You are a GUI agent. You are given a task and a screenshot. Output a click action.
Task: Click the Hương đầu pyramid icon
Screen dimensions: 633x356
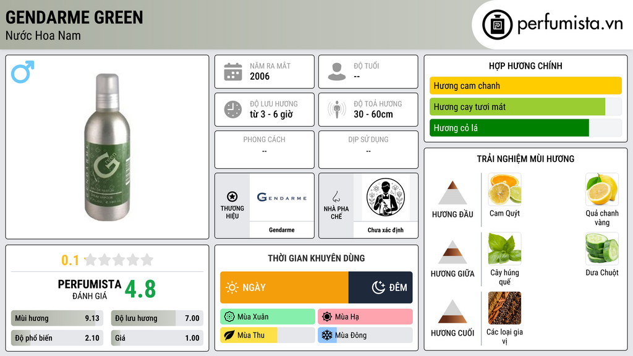452,193
